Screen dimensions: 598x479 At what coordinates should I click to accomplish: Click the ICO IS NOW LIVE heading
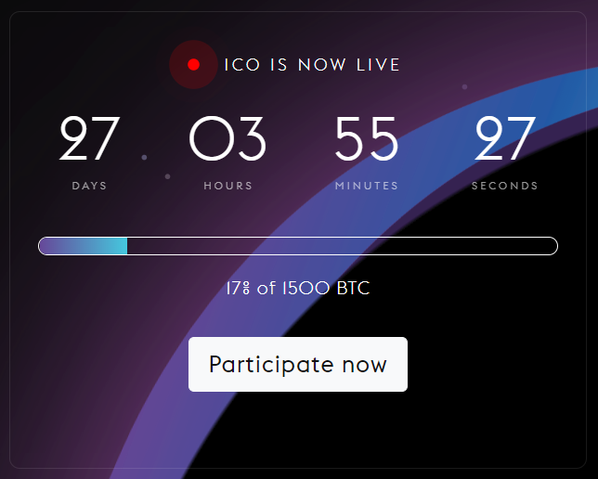[x=312, y=64]
